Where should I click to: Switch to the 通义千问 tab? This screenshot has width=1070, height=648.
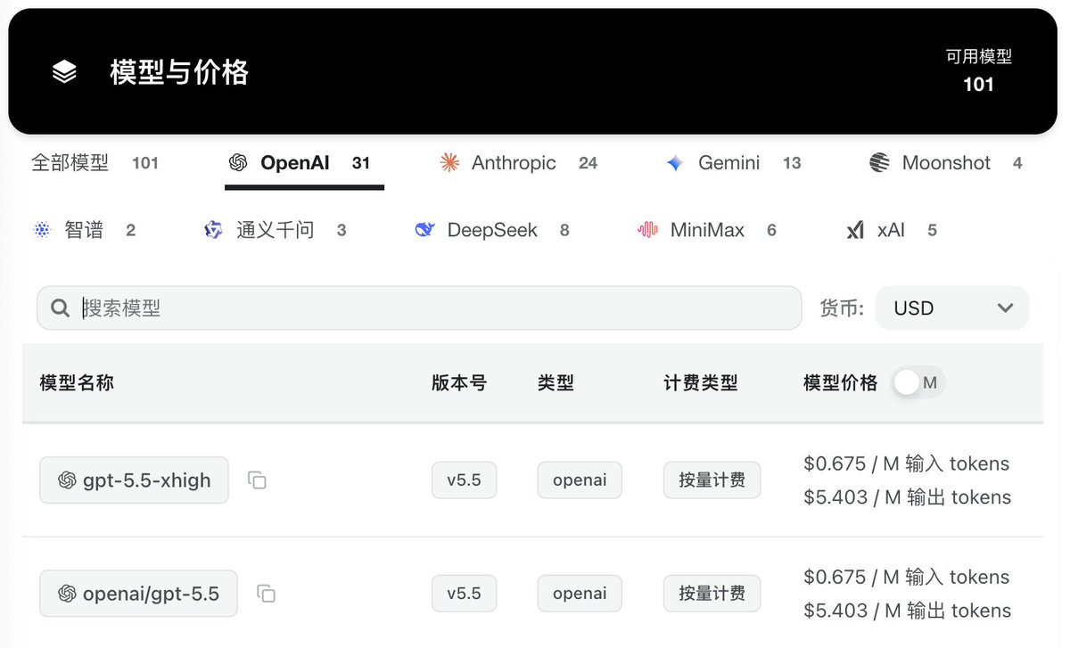click(x=275, y=230)
